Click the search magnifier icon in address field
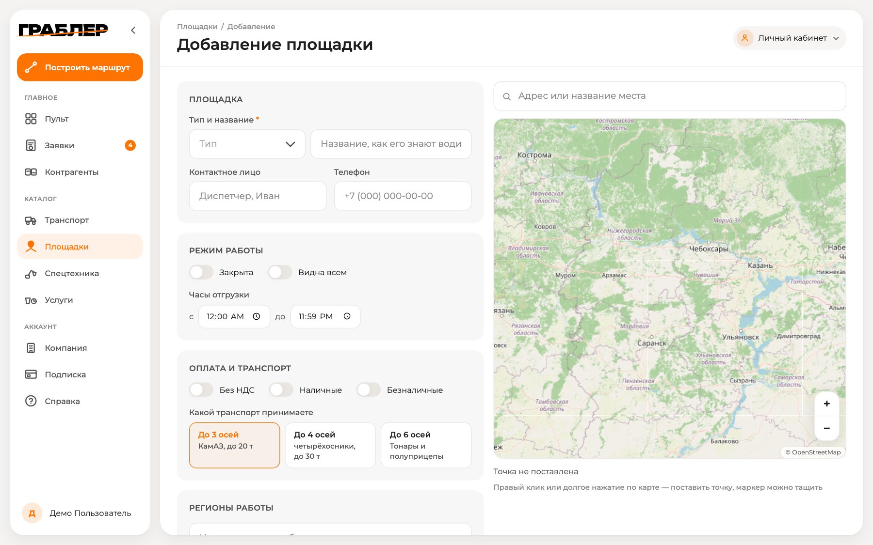 [x=506, y=96]
